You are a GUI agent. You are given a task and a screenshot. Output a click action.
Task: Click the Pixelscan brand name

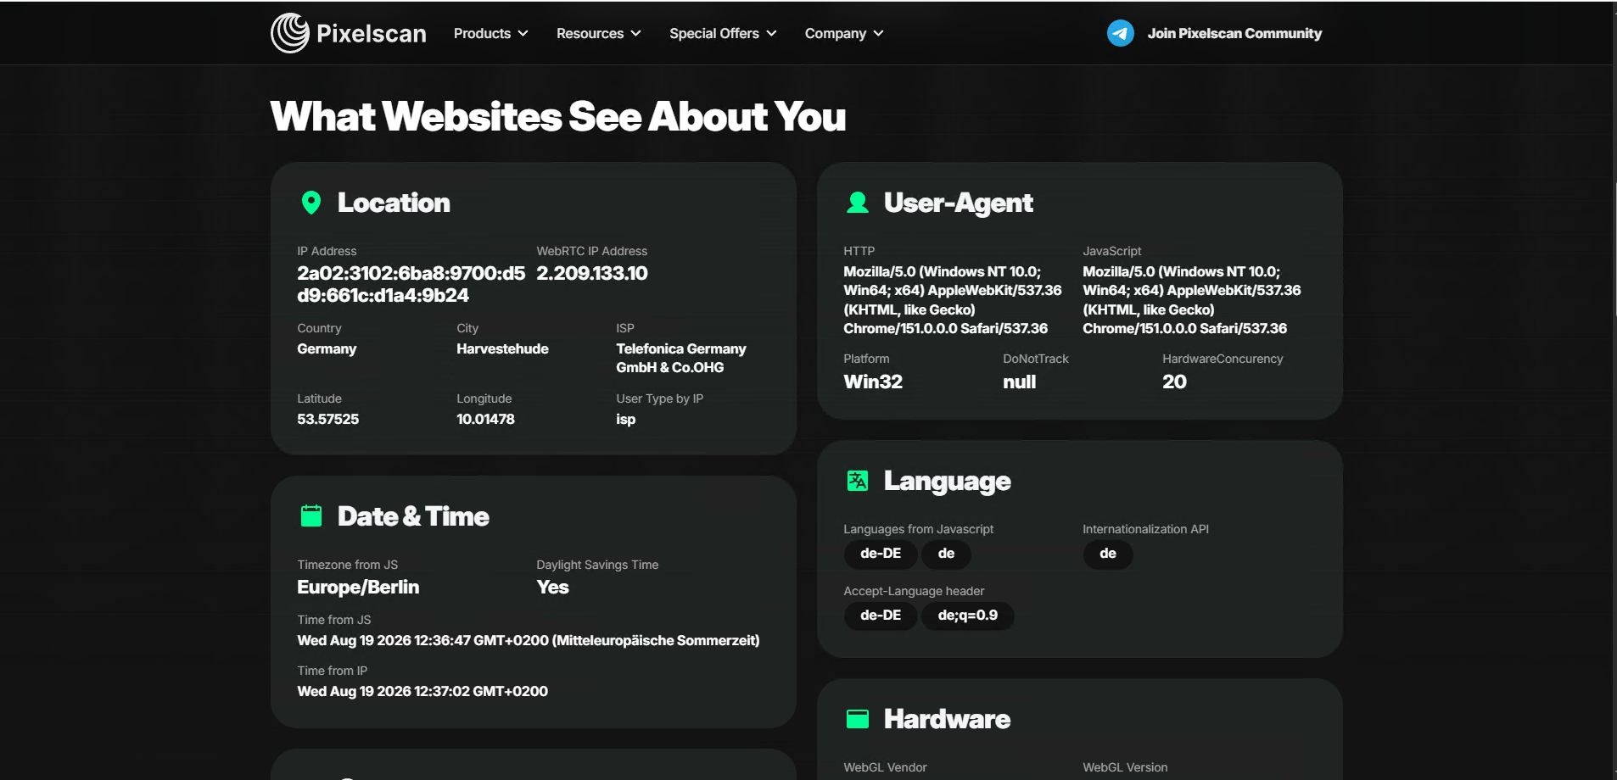371,33
